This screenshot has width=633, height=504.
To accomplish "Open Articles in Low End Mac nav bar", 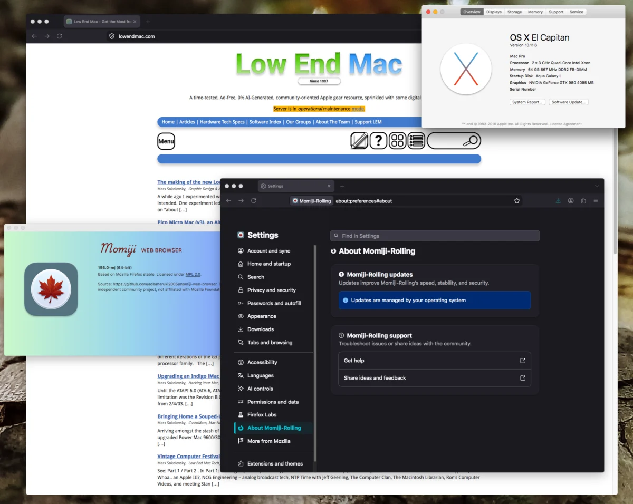I will tap(187, 122).
